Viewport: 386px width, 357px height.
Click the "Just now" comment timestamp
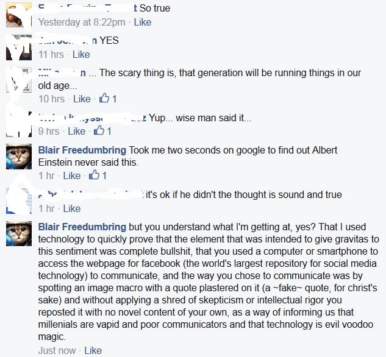(57, 350)
